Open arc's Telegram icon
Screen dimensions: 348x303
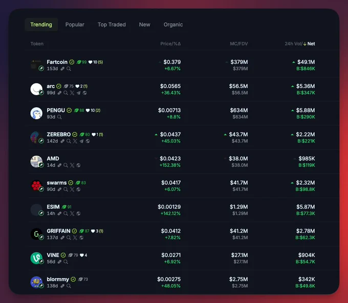point(78,93)
